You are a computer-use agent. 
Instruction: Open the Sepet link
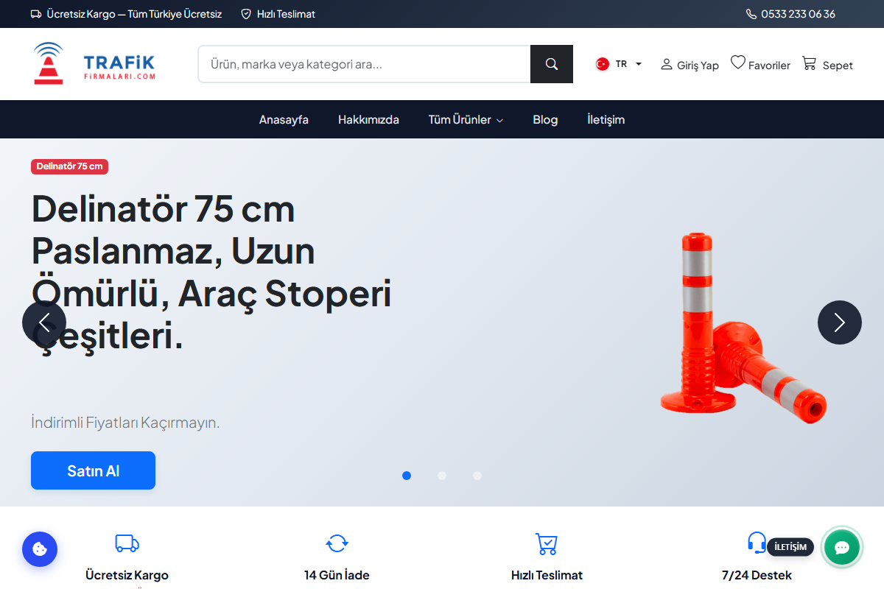click(x=827, y=64)
